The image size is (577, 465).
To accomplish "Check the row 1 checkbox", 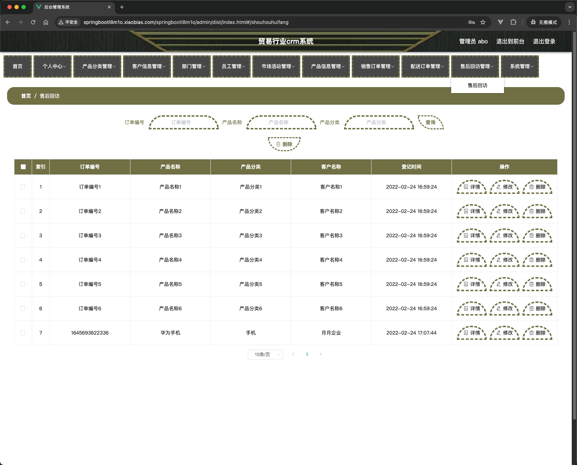I will point(23,187).
